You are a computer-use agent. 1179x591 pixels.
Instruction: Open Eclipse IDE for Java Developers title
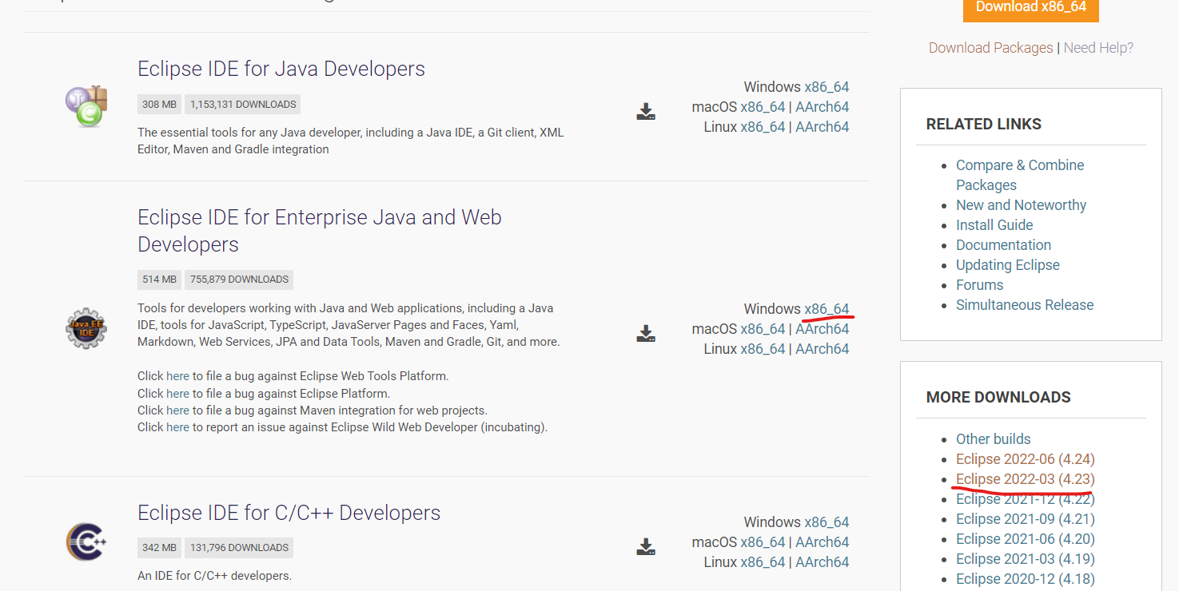281,69
